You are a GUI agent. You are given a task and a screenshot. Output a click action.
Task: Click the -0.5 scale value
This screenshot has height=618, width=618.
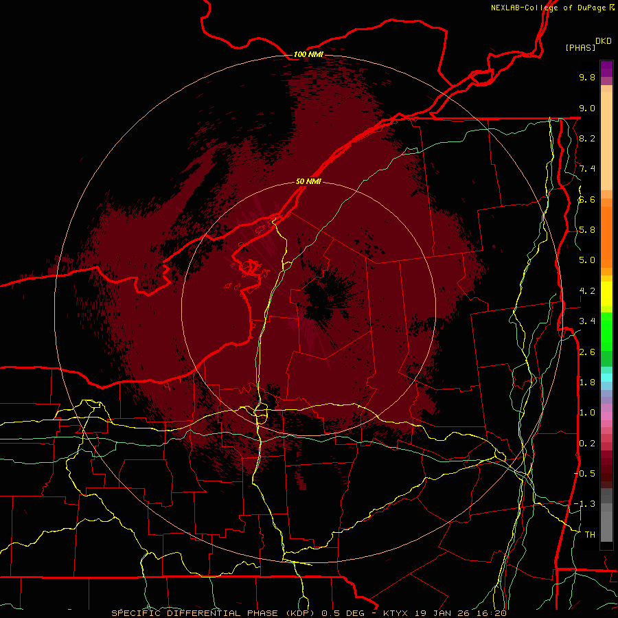585,474
